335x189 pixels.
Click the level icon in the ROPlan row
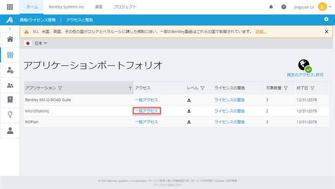pos(189,122)
